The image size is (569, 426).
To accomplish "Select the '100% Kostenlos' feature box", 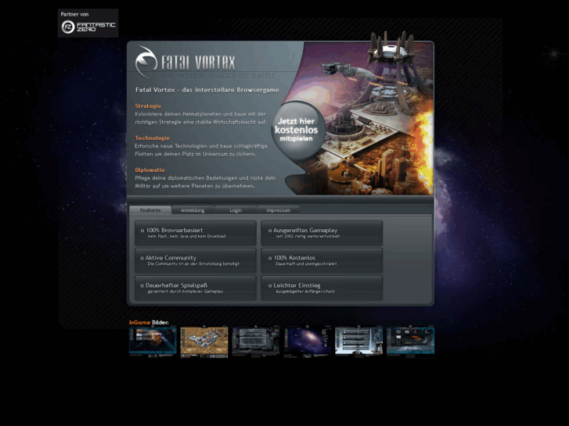I will [x=322, y=260].
